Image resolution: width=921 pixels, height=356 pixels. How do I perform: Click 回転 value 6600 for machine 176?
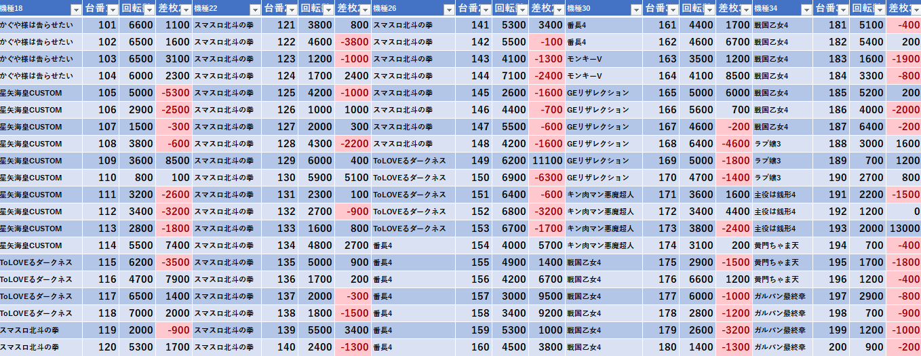click(x=698, y=279)
